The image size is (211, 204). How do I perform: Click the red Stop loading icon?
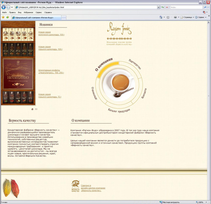point(167,7)
